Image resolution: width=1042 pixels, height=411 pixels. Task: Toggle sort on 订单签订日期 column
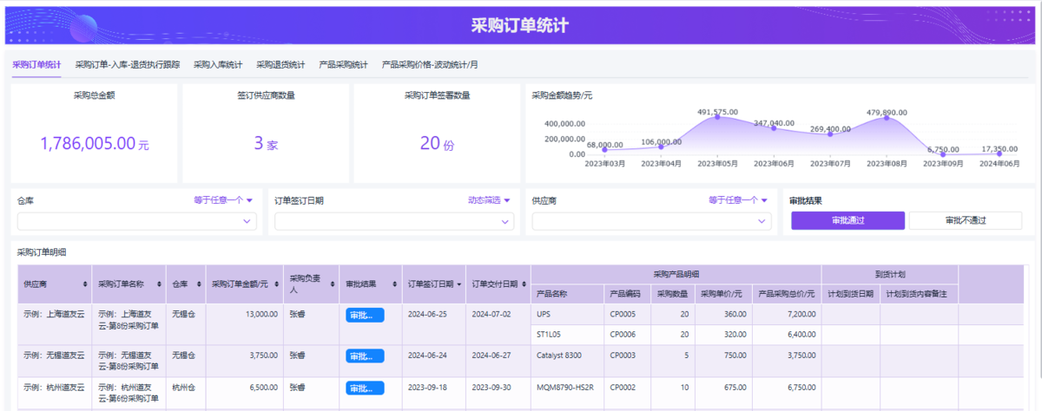coord(458,284)
